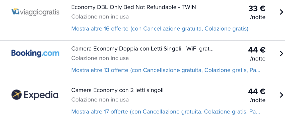Click the 33 € per night price

257,8
